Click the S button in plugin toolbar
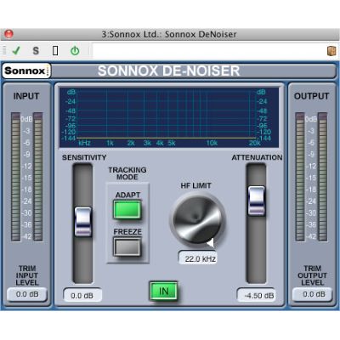The width and height of the screenshot is (340, 340). (x=36, y=51)
